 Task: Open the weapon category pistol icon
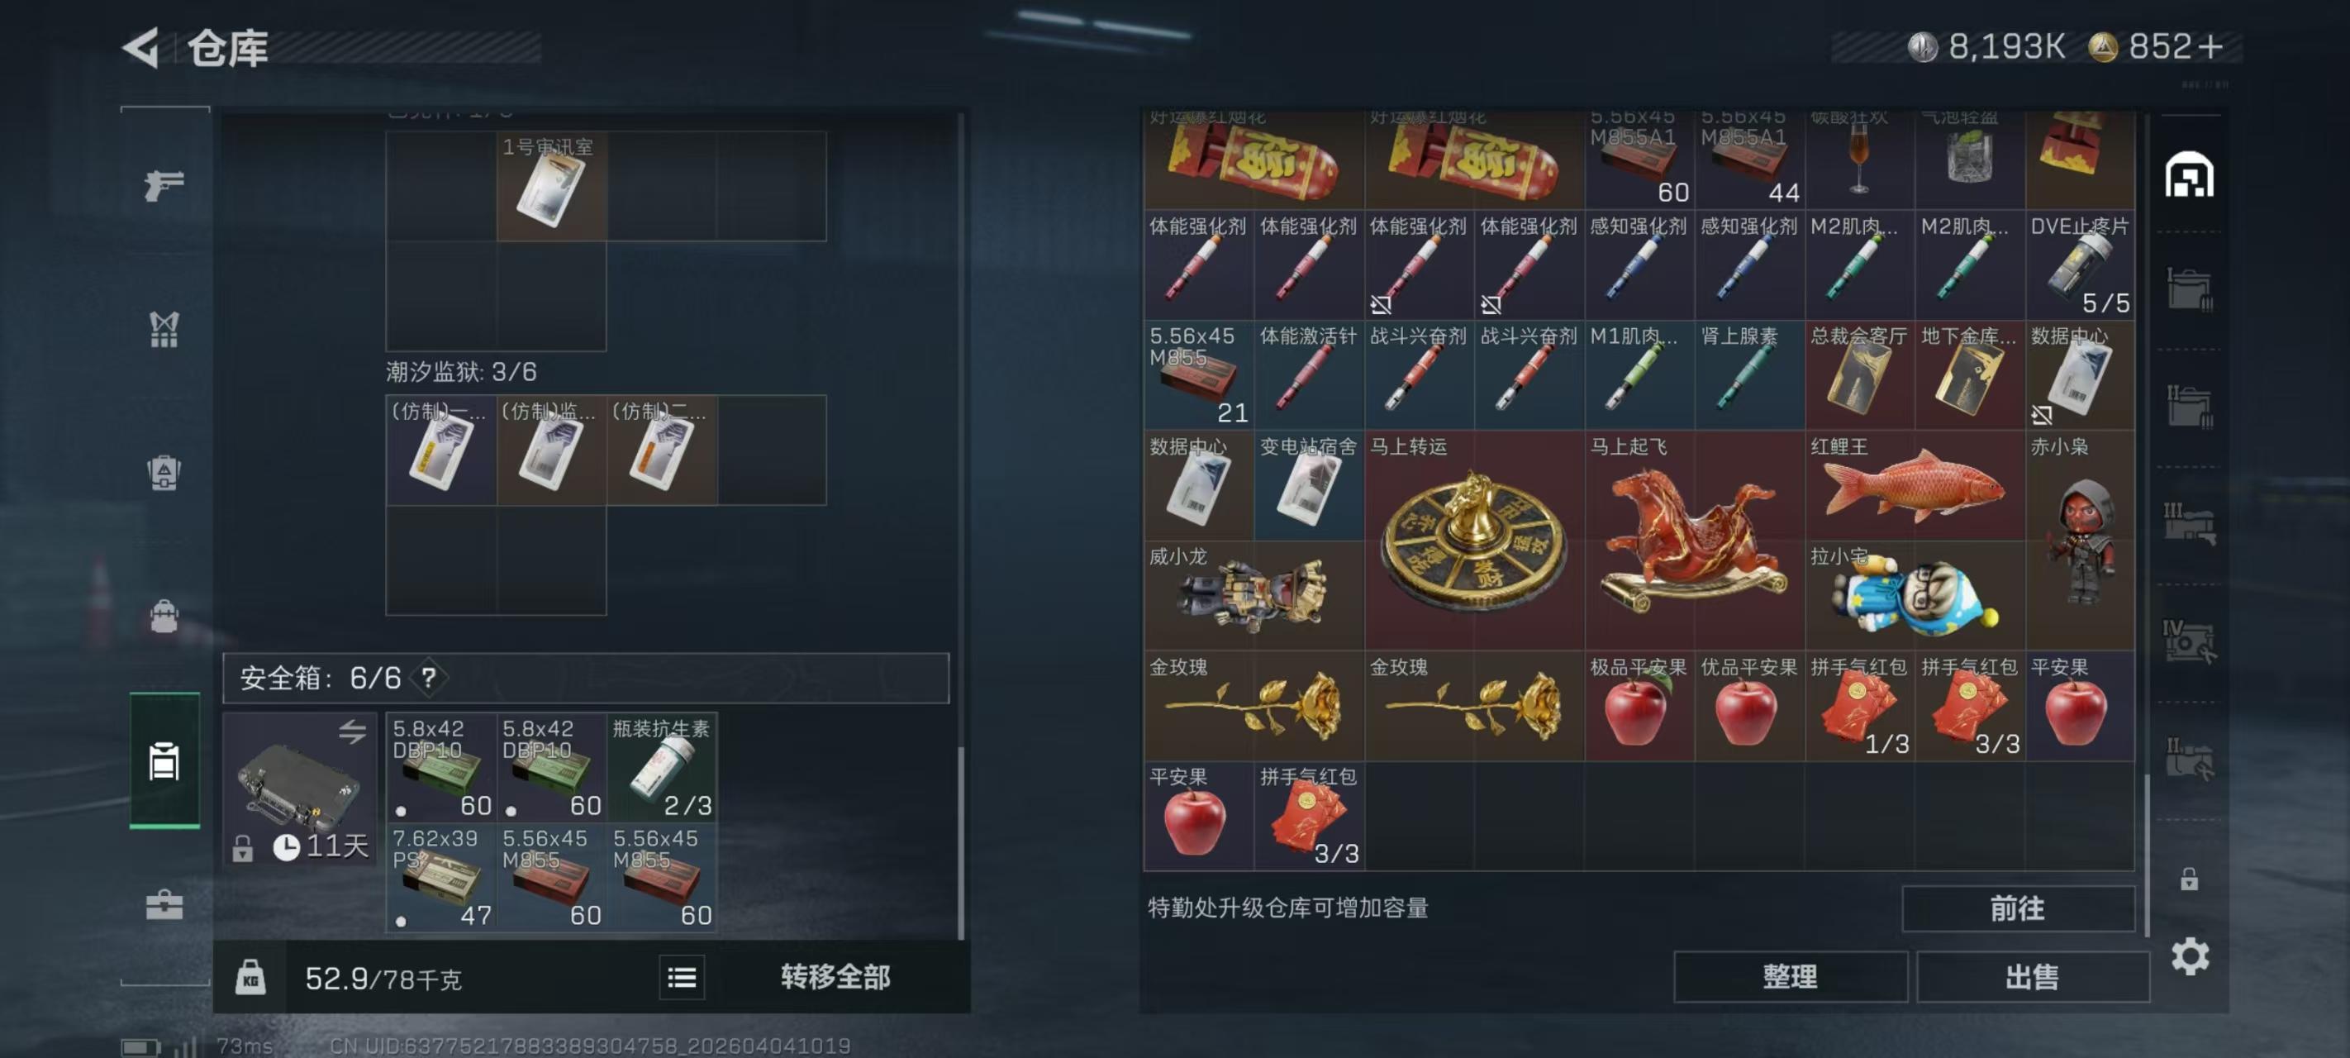(164, 184)
